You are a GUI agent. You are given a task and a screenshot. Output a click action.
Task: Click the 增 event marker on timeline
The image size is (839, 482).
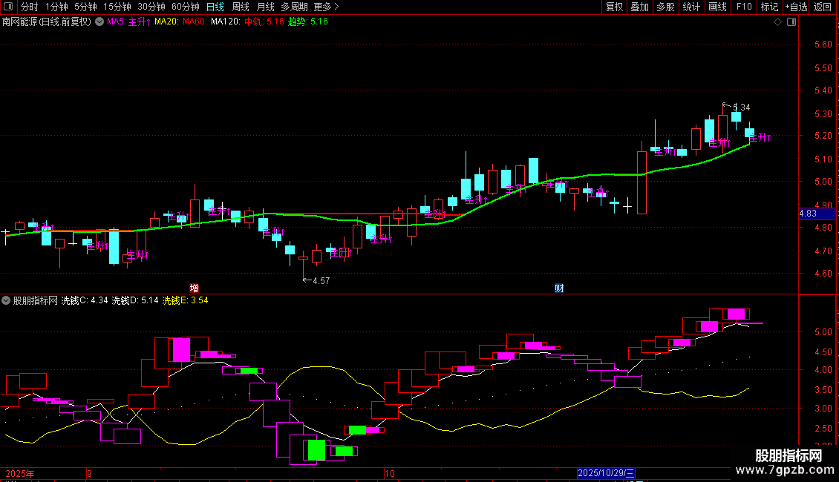[195, 288]
